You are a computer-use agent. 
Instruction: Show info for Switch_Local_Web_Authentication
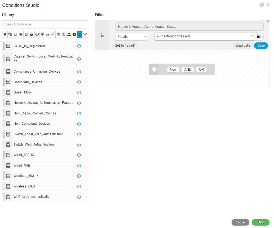click(79, 134)
